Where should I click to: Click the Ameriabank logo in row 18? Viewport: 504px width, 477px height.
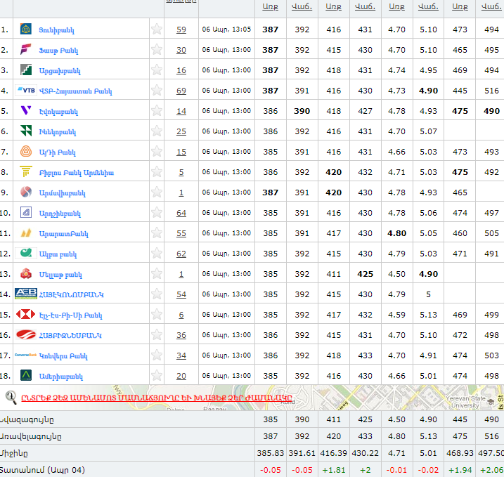[x=26, y=375]
